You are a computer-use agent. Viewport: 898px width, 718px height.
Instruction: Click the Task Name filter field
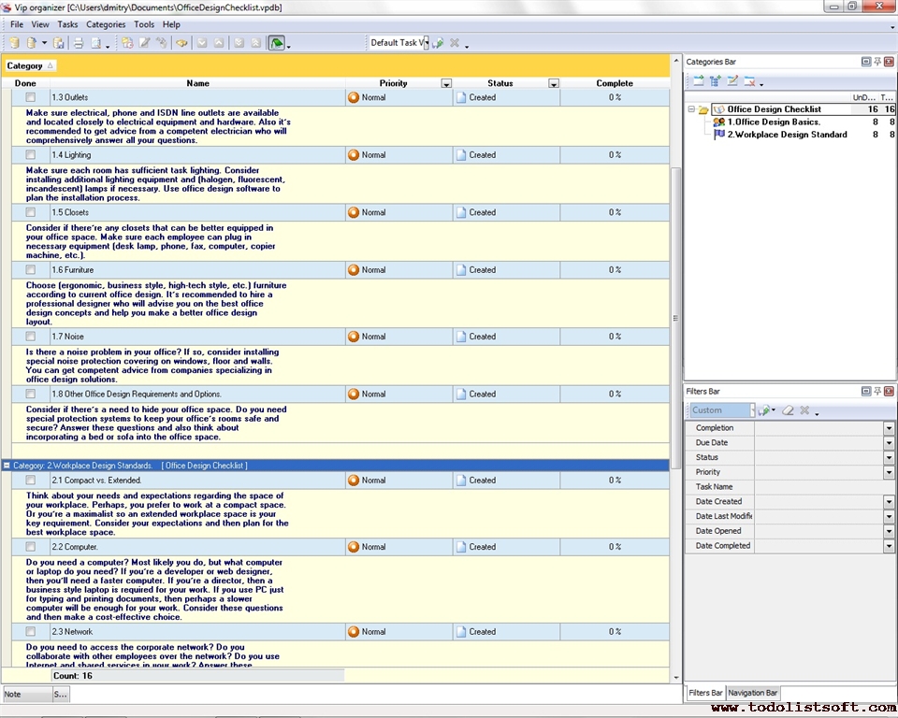823,487
